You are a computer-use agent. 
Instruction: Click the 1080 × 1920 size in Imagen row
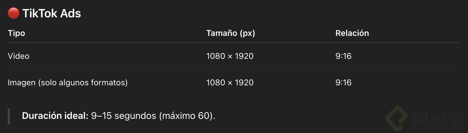click(x=230, y=82)
